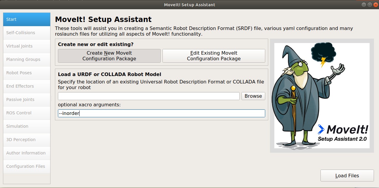Click the 'MoveIt! Setup Assistant' heading
This screenshot has height=188, width=379.
pos(103,20)
